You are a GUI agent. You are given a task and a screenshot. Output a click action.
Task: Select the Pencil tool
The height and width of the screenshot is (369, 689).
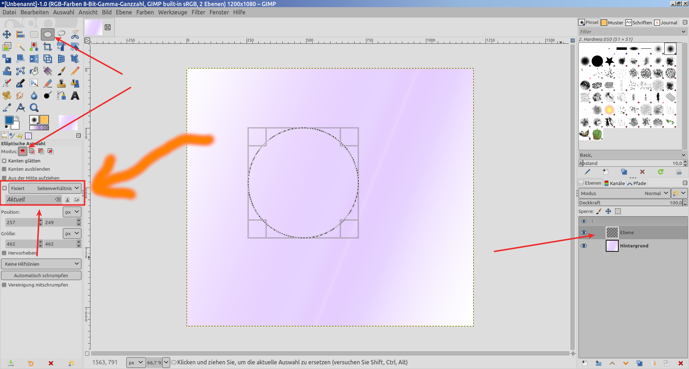pyautogui.click(x=75, y=71)
